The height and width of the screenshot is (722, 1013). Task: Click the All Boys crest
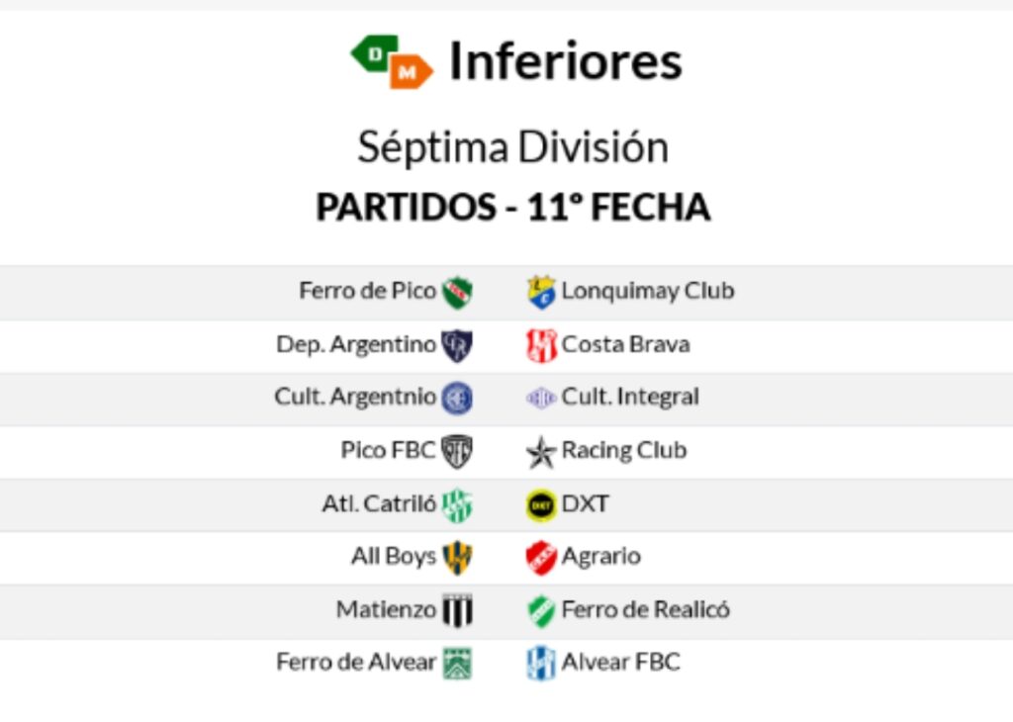coord(457,557)
